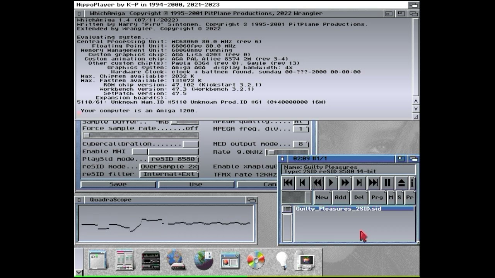Click the M button in HippoPlayer

point(391,197)
